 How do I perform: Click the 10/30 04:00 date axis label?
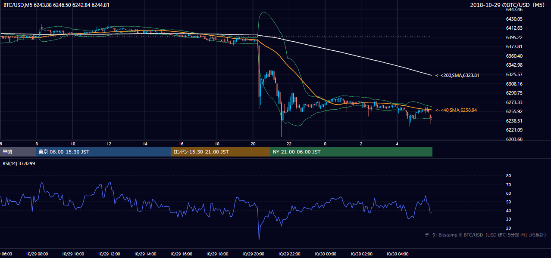tap(397, 254)
